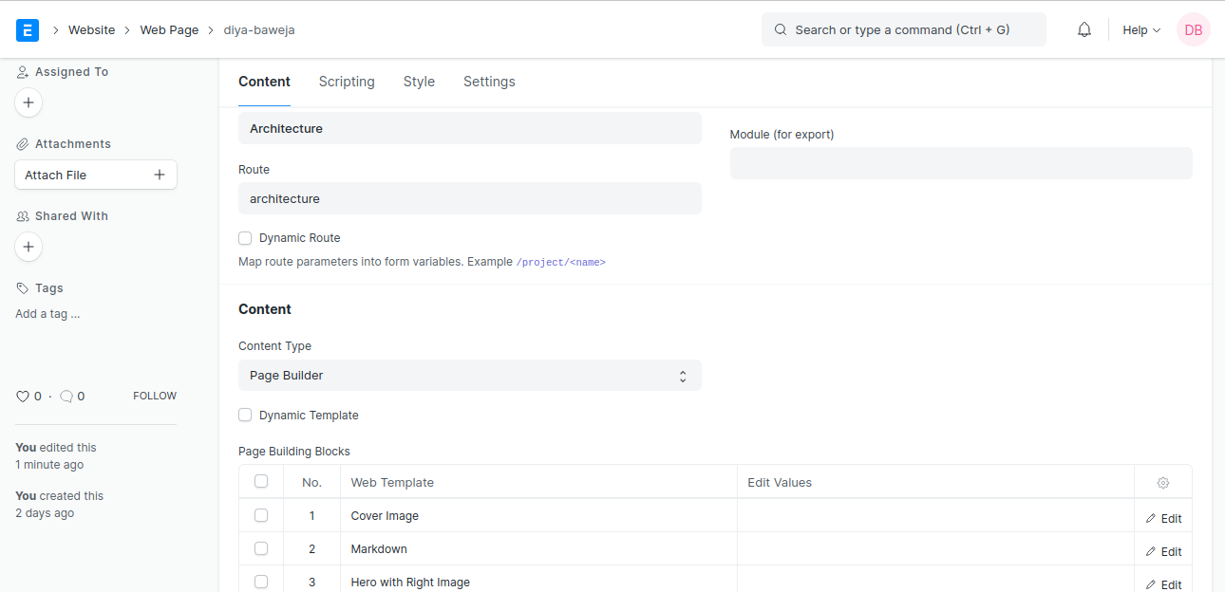Toggle the Dynamic Template checkbox
Image resolution: width=1225 pixels, height=592 pixels.
pyautogui.click(x=245, y=416)
